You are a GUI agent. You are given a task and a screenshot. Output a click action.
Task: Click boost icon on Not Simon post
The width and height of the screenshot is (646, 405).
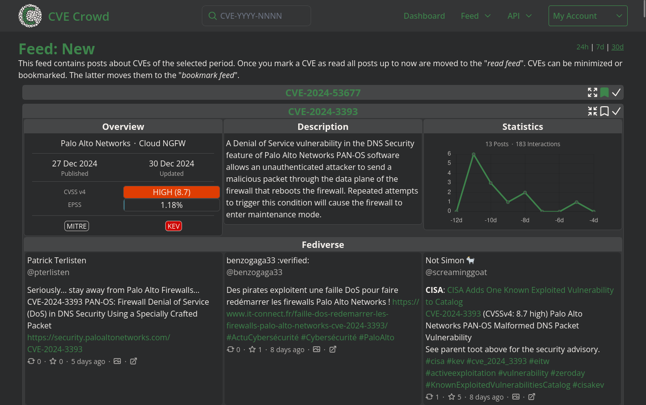(429, 397)
